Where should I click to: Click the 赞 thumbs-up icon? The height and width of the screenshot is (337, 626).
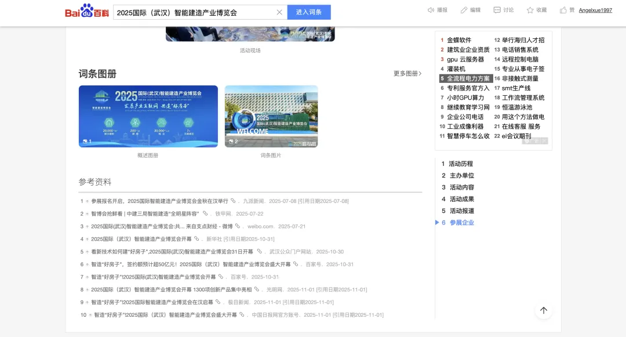pyautogui.click(x=563, y=10)
